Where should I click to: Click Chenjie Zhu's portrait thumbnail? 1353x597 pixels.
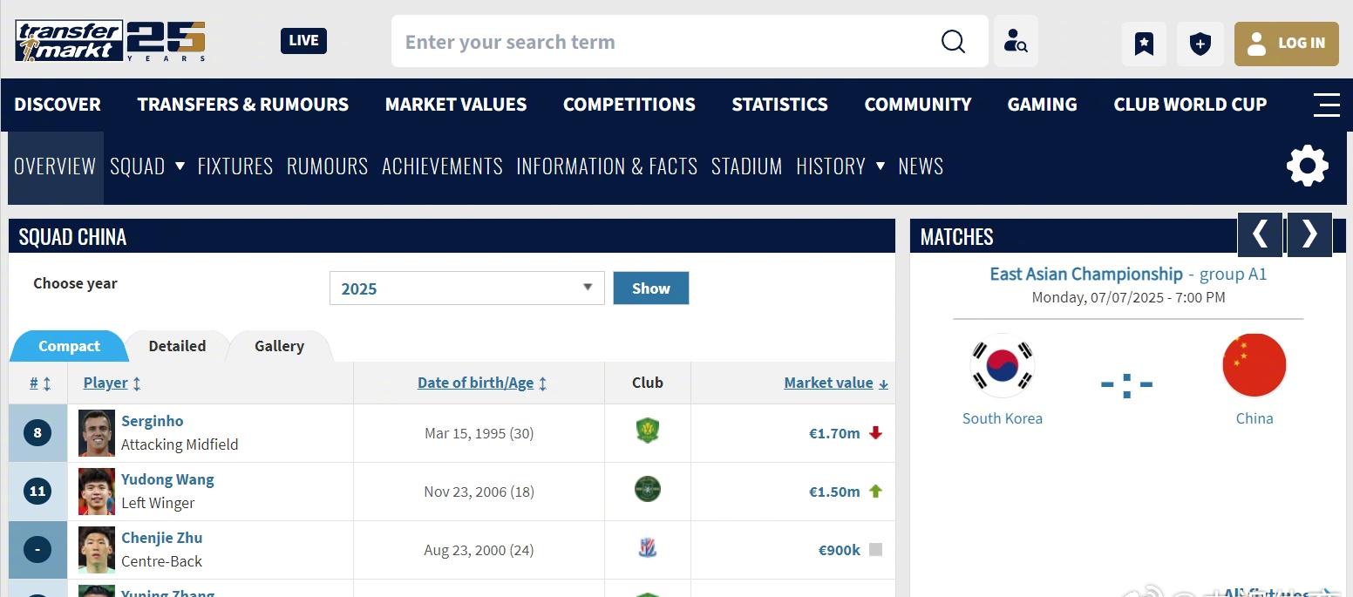point(97,550)
